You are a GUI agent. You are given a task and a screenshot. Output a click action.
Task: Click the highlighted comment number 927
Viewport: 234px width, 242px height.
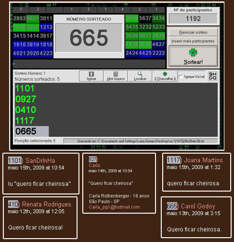(x=92, y=159)
